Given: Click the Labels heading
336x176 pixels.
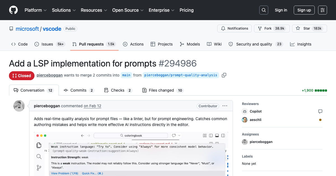Looking at the screenshot, I should (x=247, y=156).
